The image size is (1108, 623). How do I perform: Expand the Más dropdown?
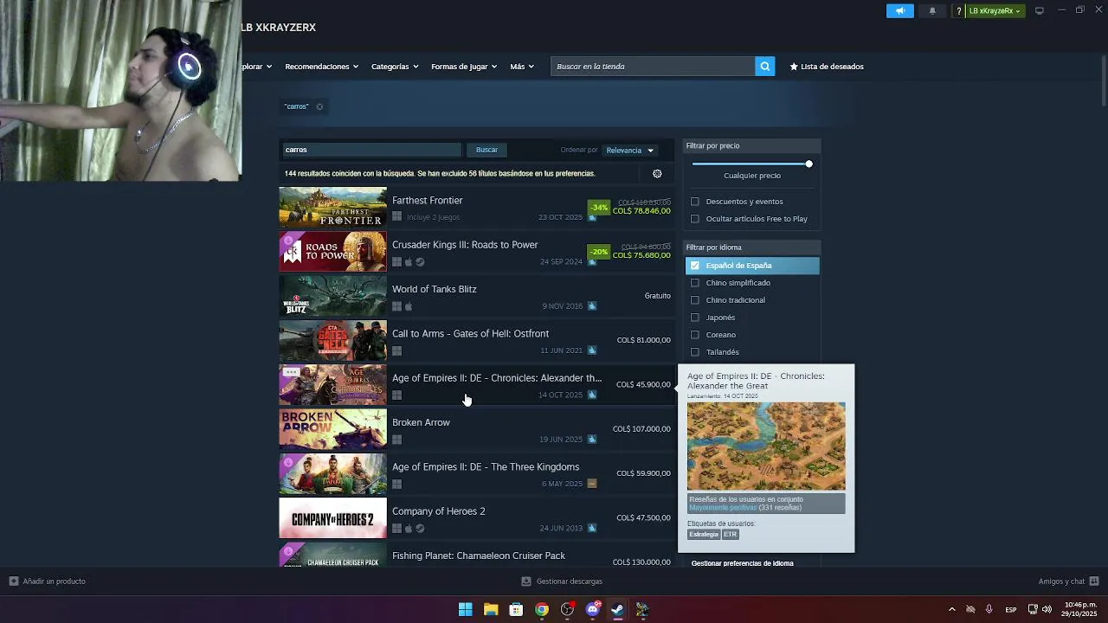[x=522, y=67]
